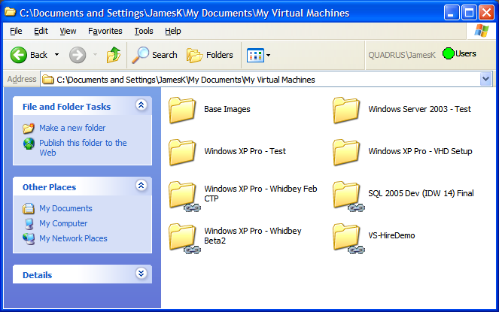Click the VS-HireDemo folder name
Screen dimensions: 499x312
(x=391, y=235)
